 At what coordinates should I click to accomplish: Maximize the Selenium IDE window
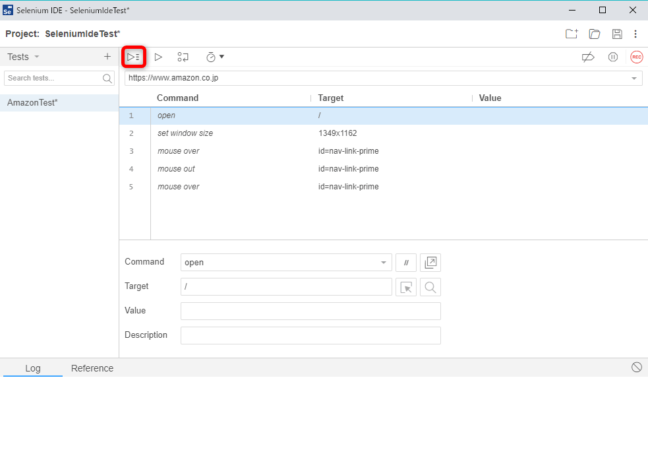pos(603,11)
